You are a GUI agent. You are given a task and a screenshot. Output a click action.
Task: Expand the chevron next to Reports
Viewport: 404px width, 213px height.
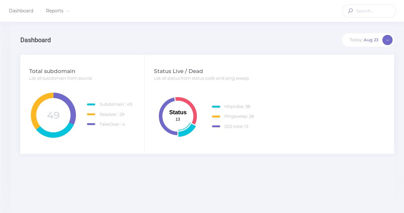click(68, 11)
